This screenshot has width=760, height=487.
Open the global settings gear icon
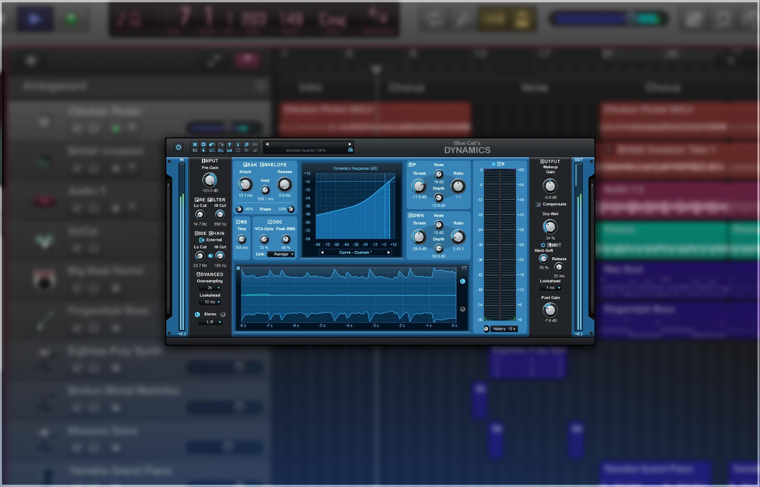coord(203,145)
